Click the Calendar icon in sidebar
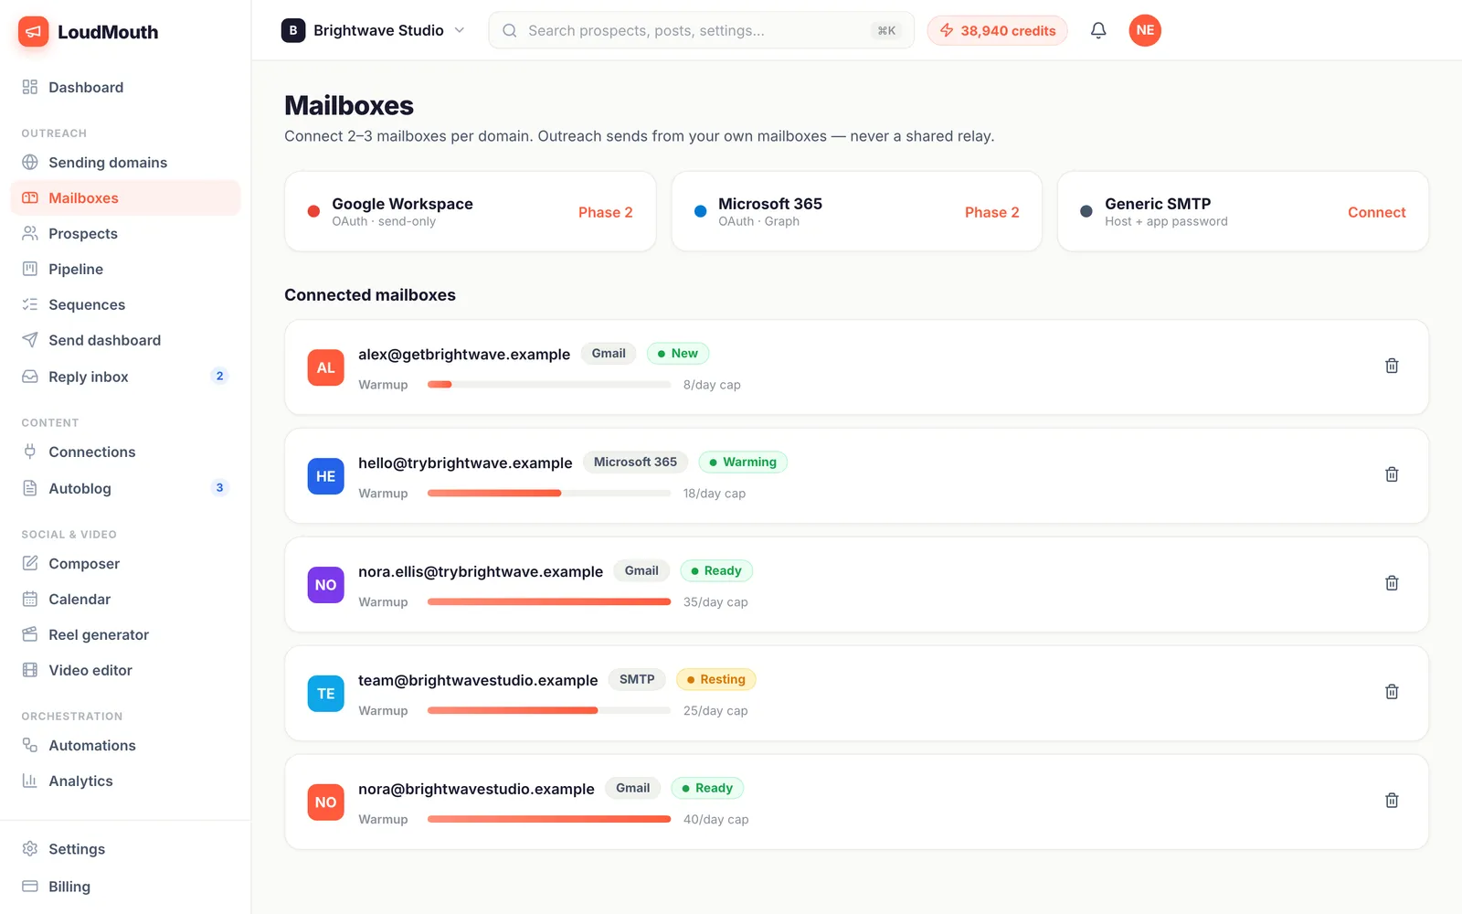The image size is (1462, 914). click(x=30, y=599)
